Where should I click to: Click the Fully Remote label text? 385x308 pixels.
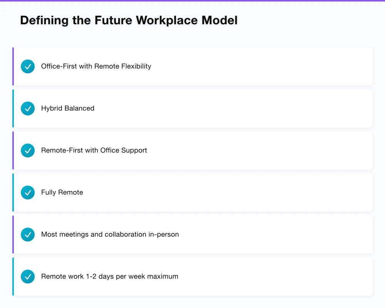pos(62,192)
